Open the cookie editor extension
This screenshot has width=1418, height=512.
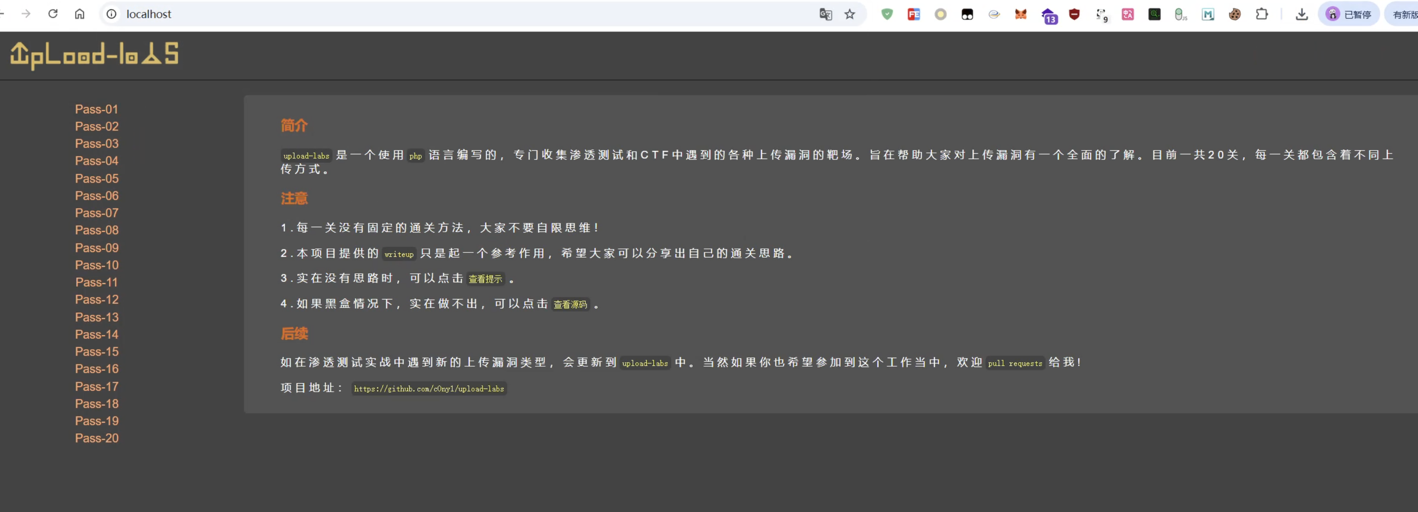click(1235, 14)
